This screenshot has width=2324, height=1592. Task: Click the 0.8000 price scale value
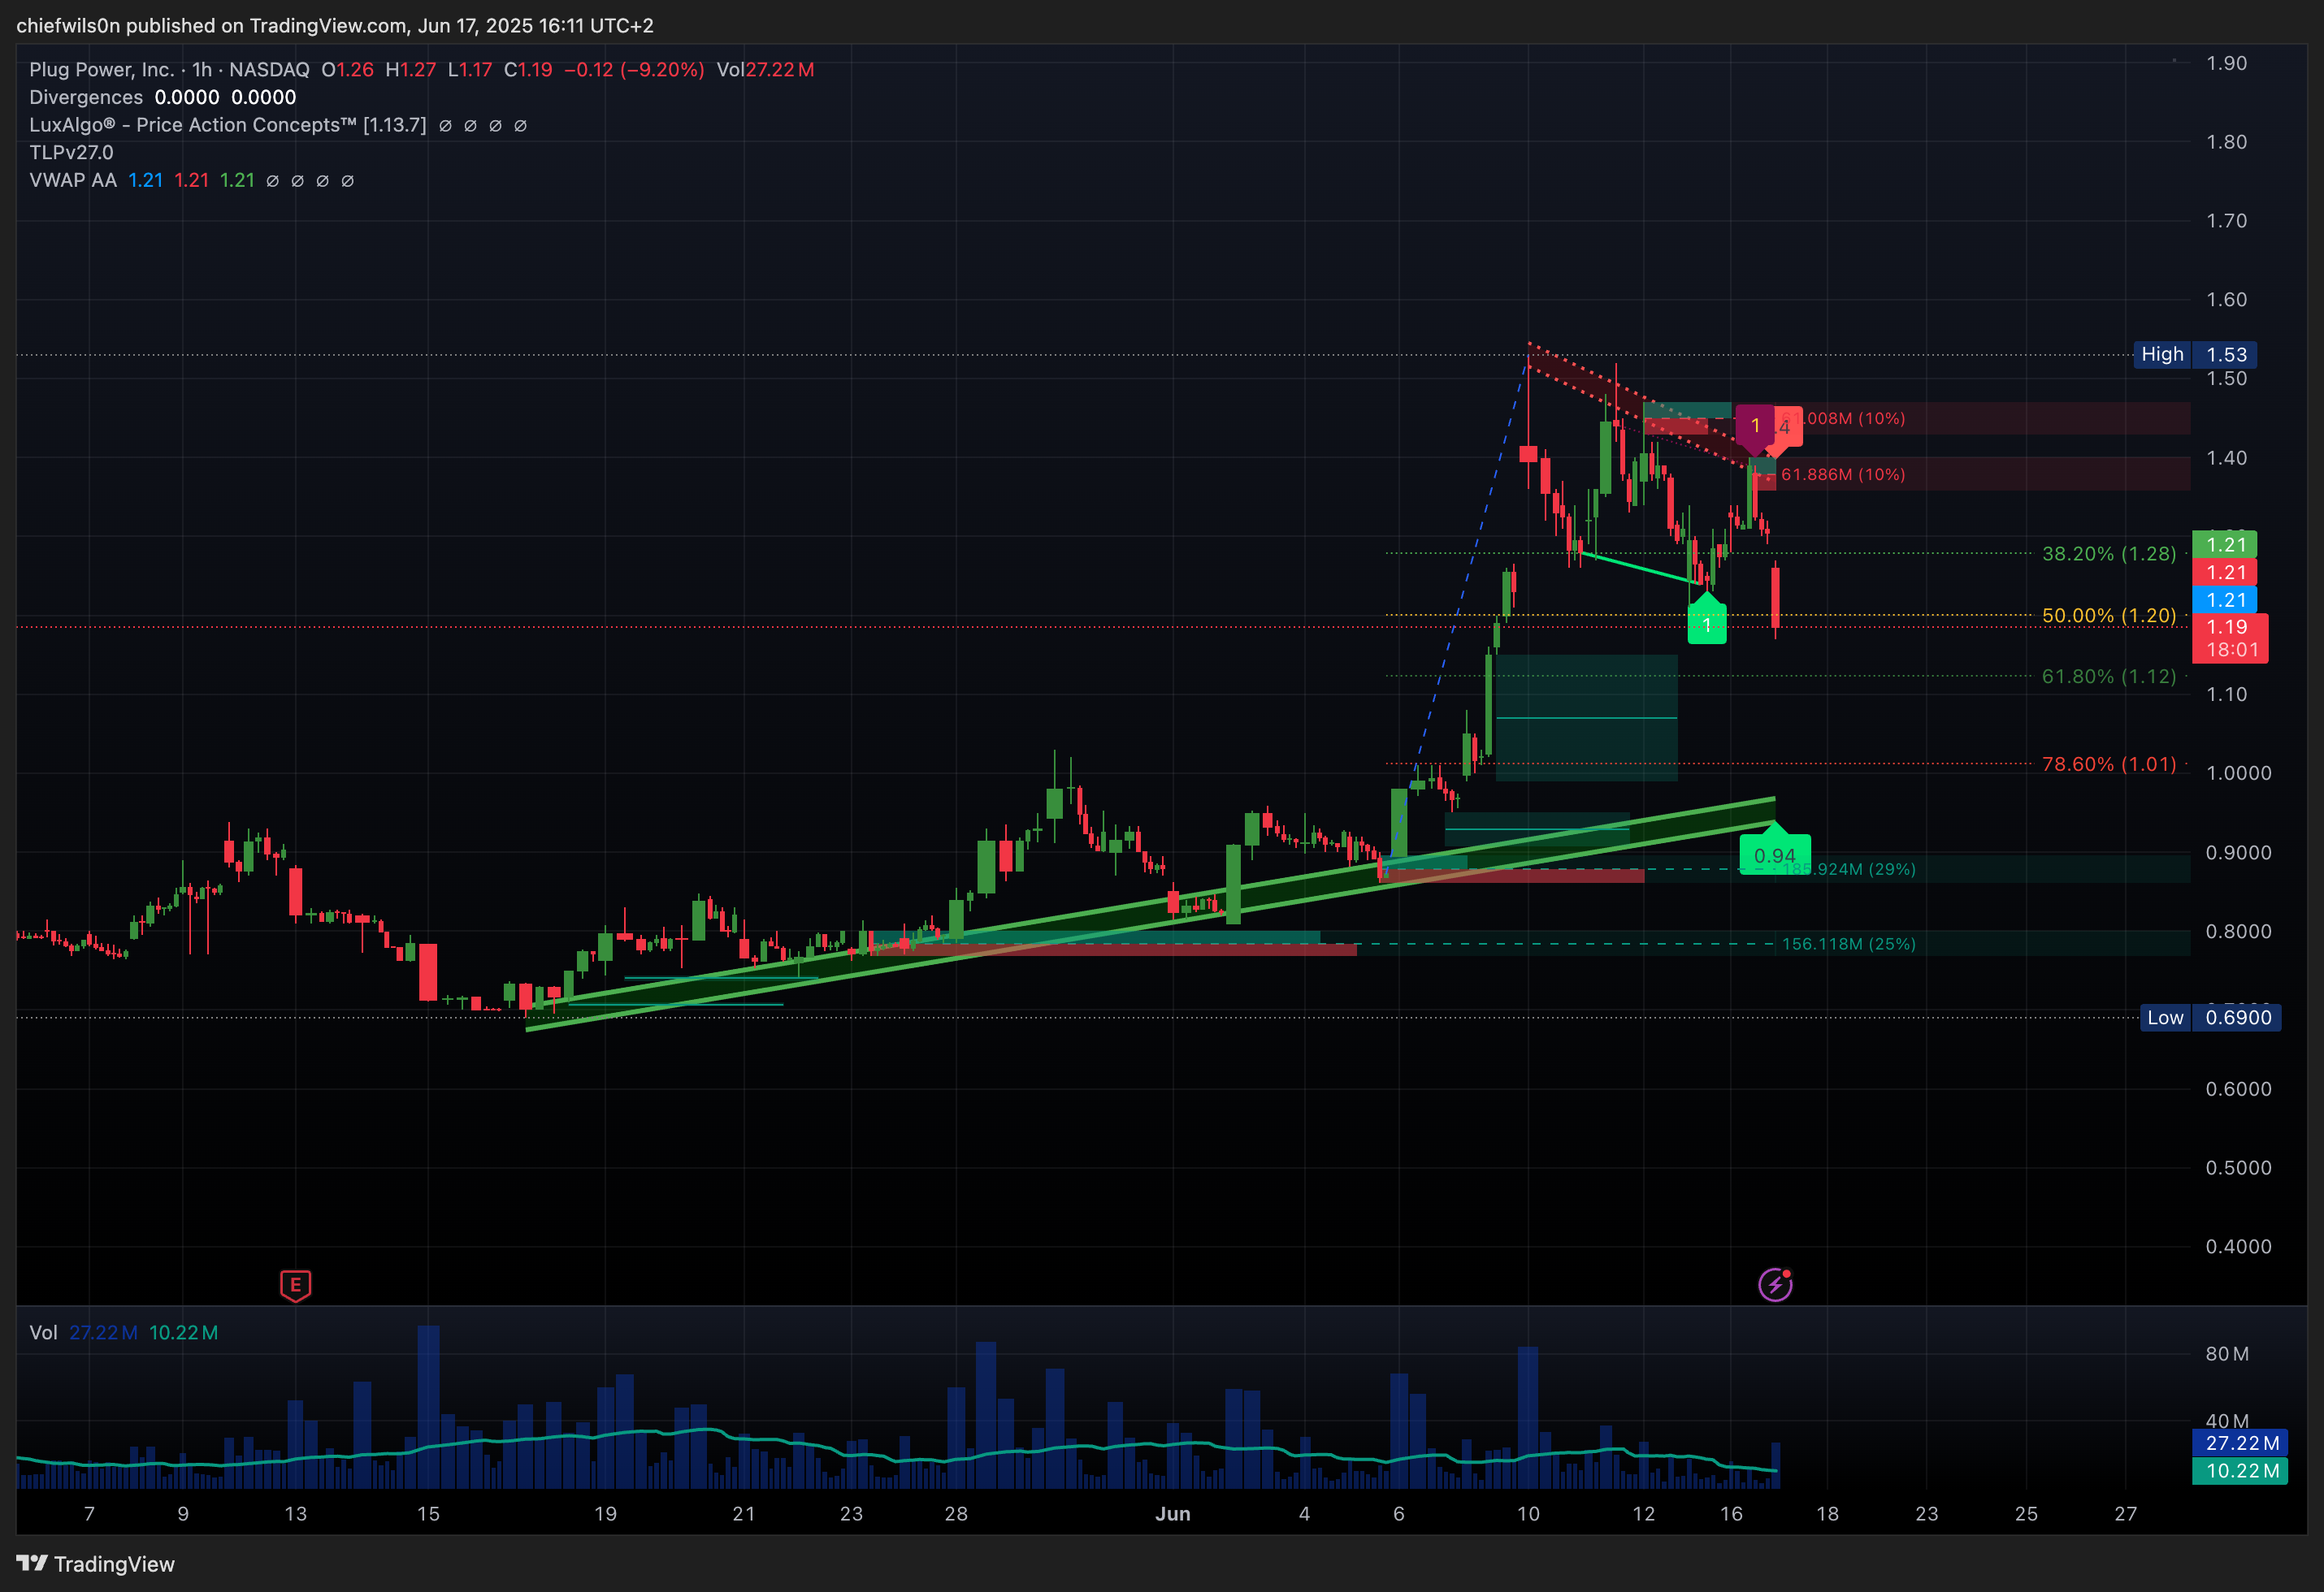click(x=2238, y=932)
